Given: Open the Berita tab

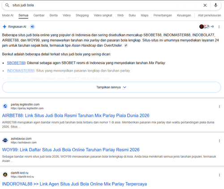Looking at the screenshot, I should click(x=53, y=15).
